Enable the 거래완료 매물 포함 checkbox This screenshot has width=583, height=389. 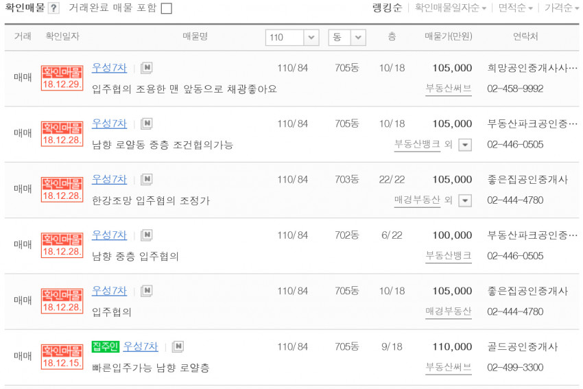166,8
